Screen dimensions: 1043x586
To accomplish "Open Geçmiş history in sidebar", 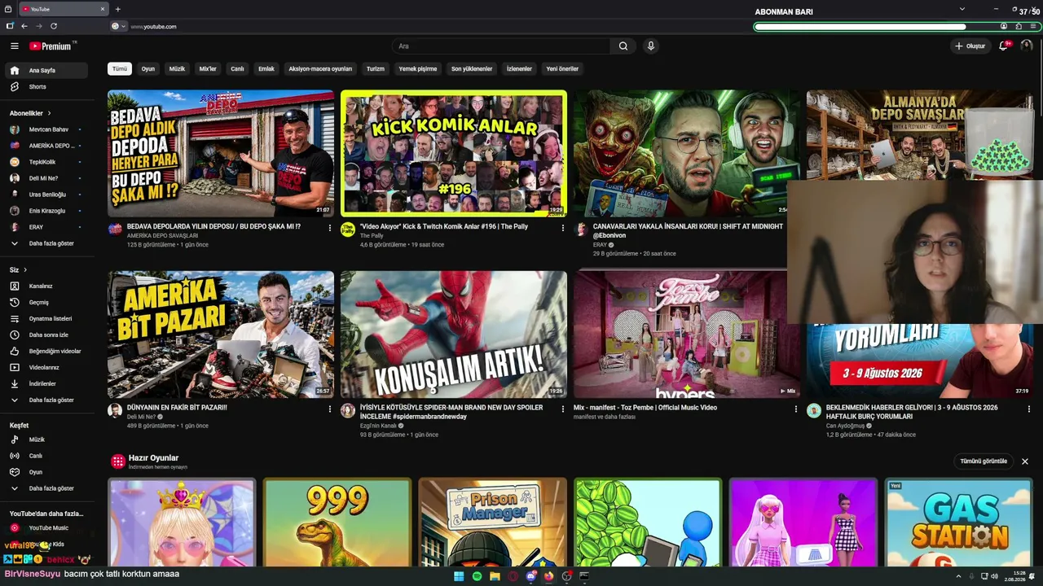I will point(47,302).
